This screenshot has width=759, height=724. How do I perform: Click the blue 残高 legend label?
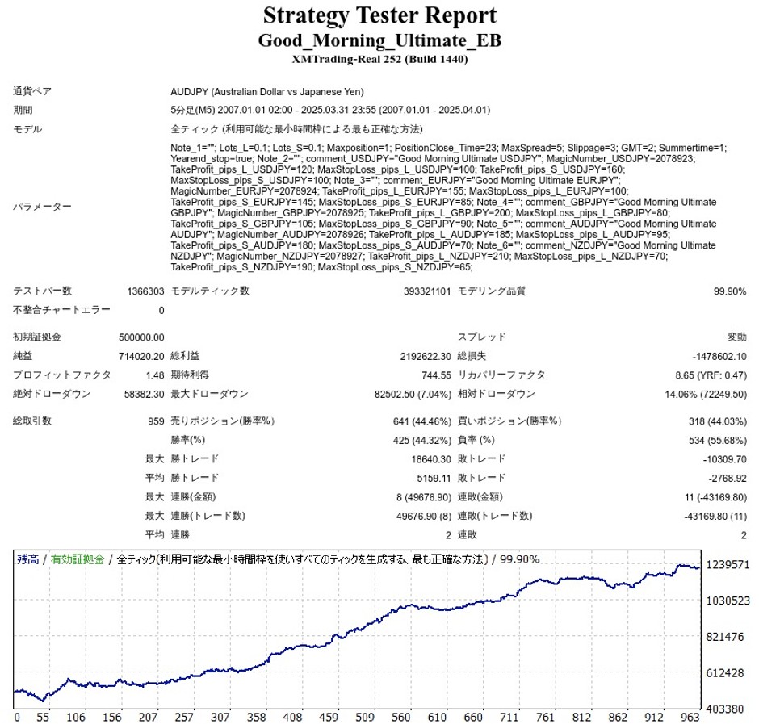click(x=28, y=559)
